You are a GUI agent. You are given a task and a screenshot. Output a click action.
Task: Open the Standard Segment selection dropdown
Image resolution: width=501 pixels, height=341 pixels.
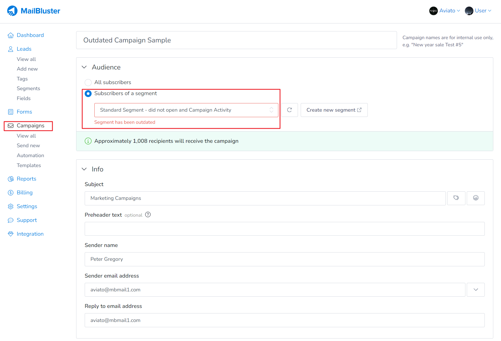point(186,110)
